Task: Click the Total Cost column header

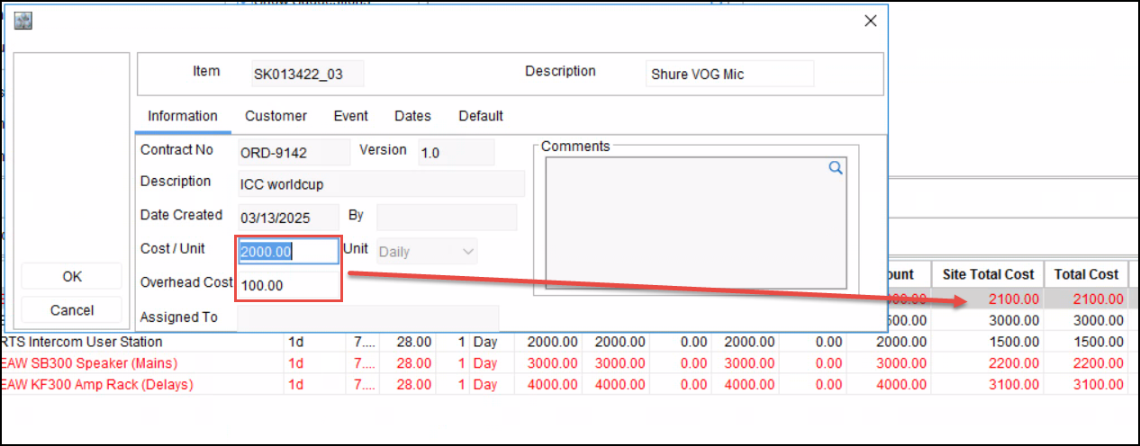Action: [x=1086, y=274]
